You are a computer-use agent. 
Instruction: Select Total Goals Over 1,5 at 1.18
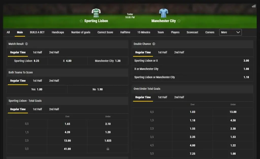click(192, 120)
